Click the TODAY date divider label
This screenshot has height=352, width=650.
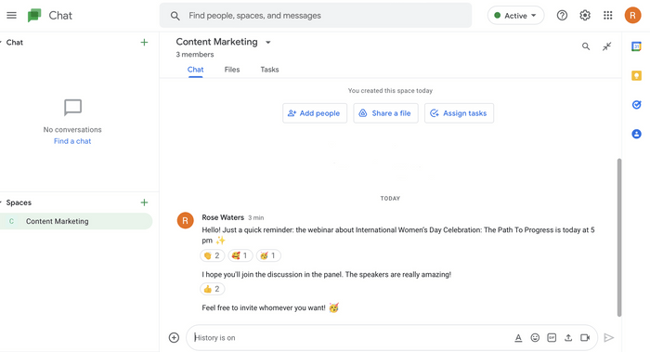390,198
